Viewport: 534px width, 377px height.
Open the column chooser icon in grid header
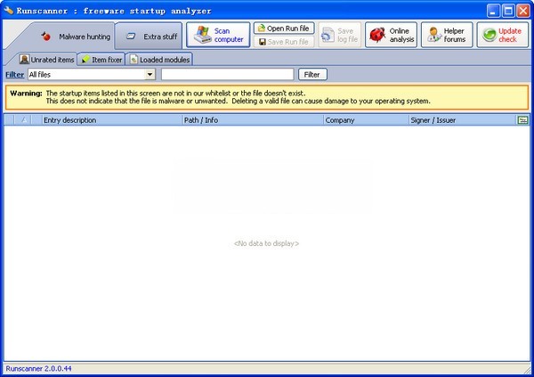522,119
